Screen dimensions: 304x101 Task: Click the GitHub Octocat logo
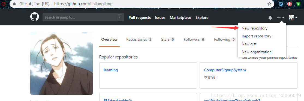(35, 17)
